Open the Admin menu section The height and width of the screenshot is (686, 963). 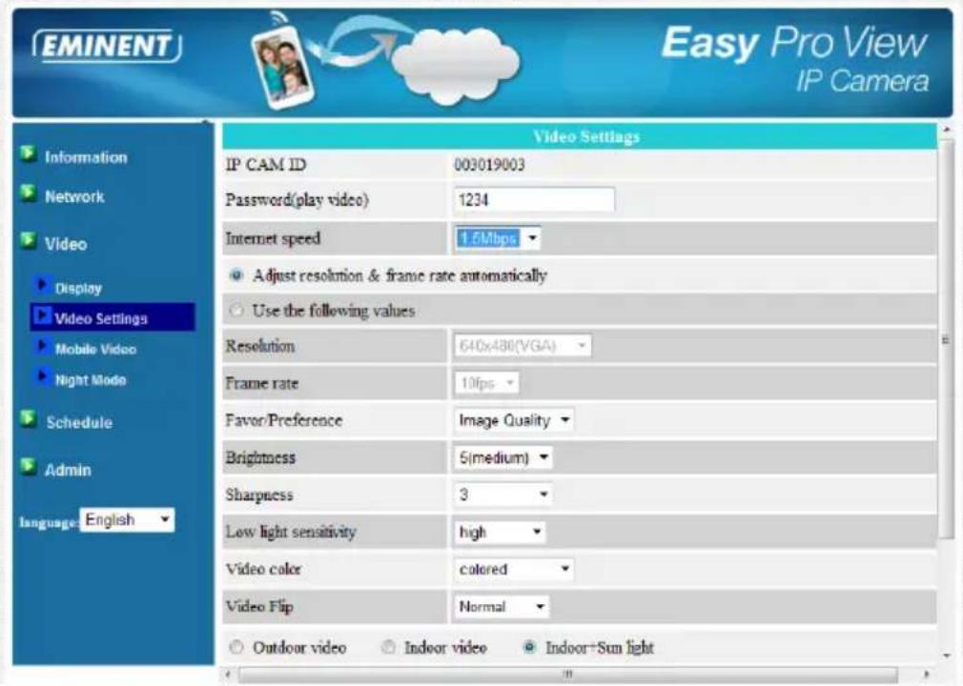[68, 470]
